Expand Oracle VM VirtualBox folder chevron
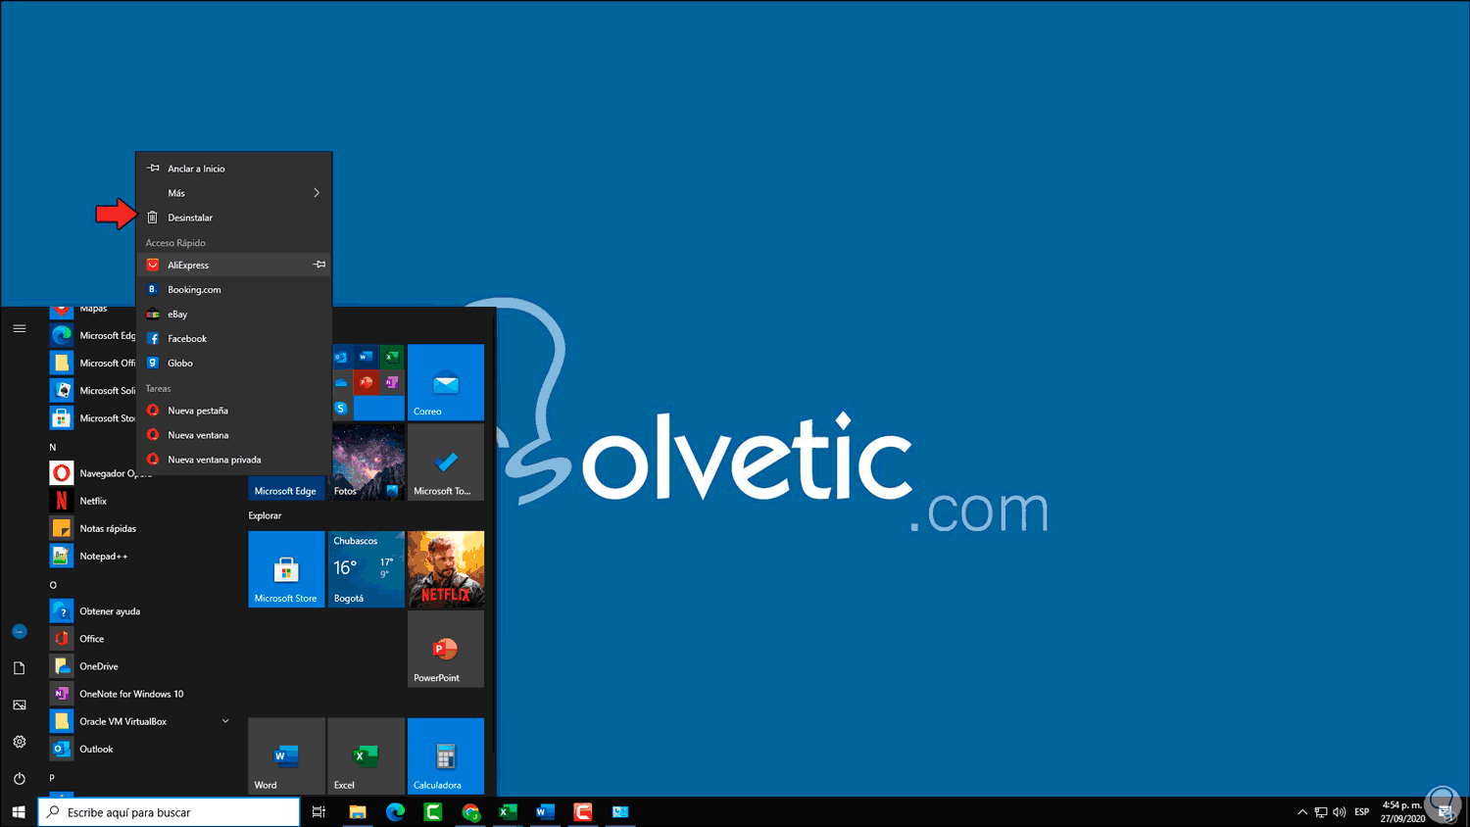1470x827 pixels. [225, 721]
